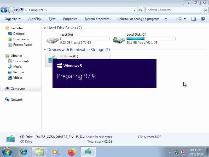Open the Videos library
Screen dimensions: 209x157
click(18, 77)
